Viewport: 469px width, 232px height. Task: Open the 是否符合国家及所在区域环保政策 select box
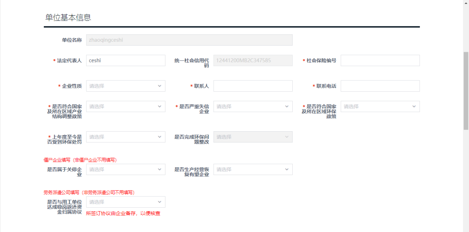tap(380, 106)
